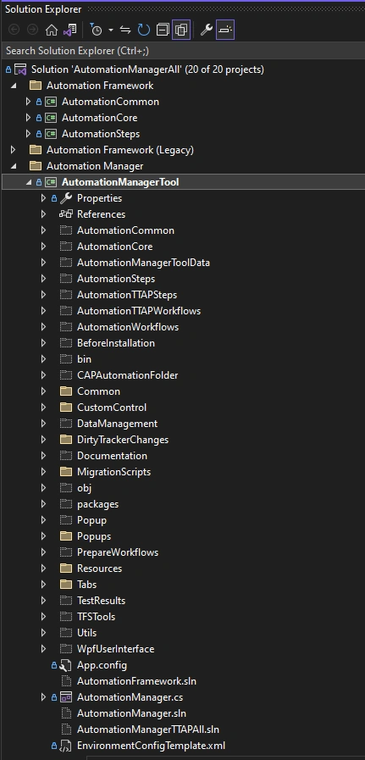The height and width of the screenshot is (760, 365).
Task: Click the Home icon in Solution Explorer toolbar
Action: [x=52, y=30]
